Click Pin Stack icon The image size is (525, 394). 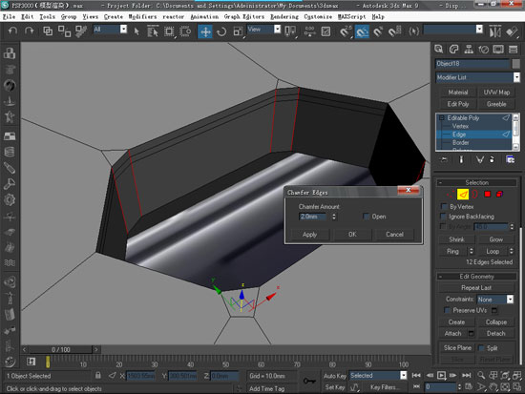click(x=444, y=159)
